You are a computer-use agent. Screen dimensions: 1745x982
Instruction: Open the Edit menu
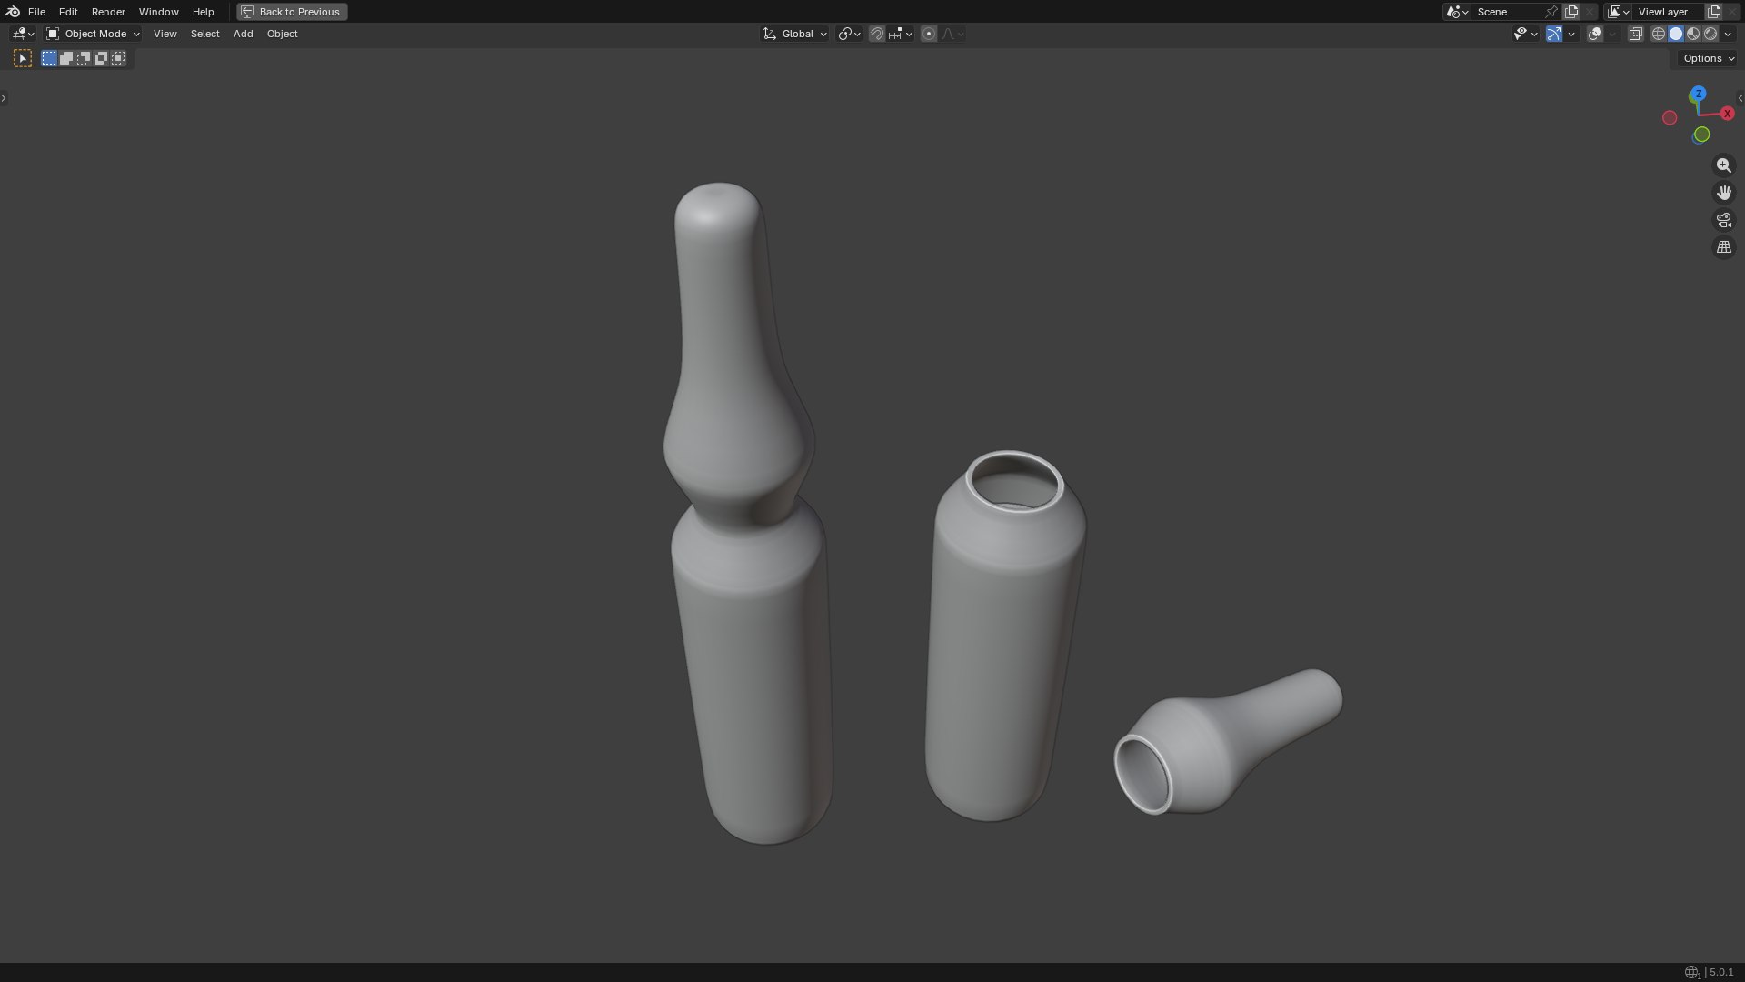68,12
